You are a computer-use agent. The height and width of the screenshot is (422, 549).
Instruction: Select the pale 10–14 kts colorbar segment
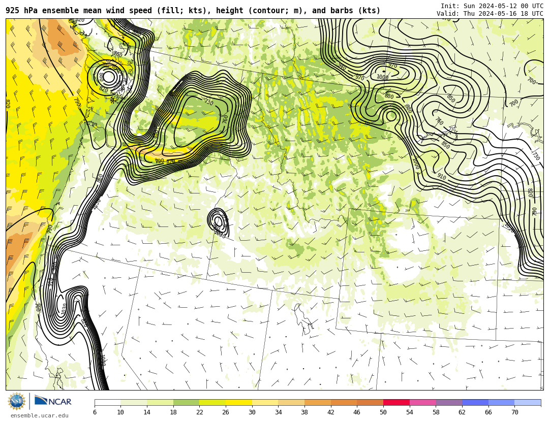[134, 402]
